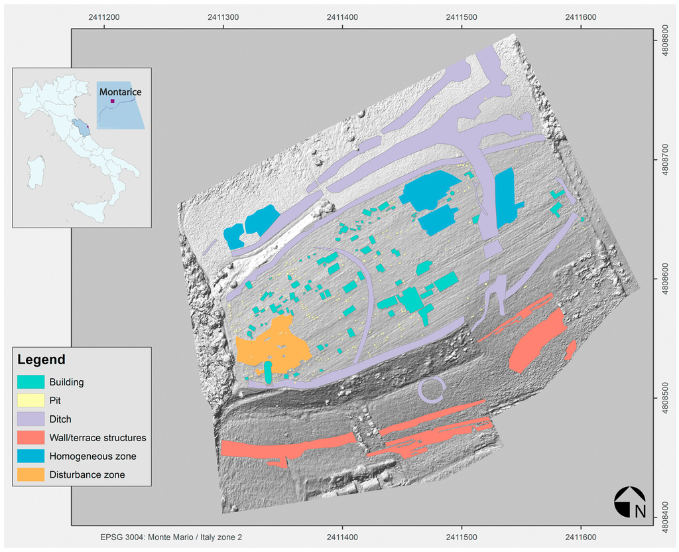Click the 'Homogeneous zone' legend text
Screen dimensions: 679x552
[x=92, y=456]
